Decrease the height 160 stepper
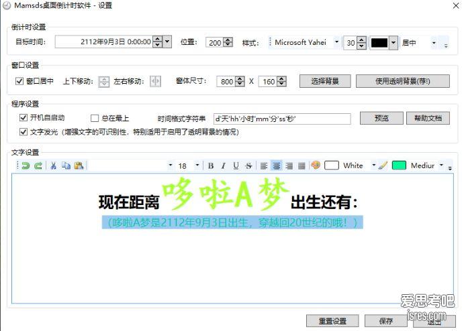Viewport: 464px width, 331px height. click(x=282, y=84)
